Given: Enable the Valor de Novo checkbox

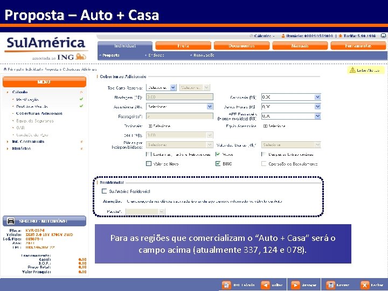Looking at the screenshot, I should [149, 164].
